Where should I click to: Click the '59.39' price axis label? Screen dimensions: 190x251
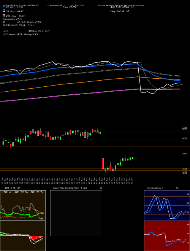pos(185,154)
